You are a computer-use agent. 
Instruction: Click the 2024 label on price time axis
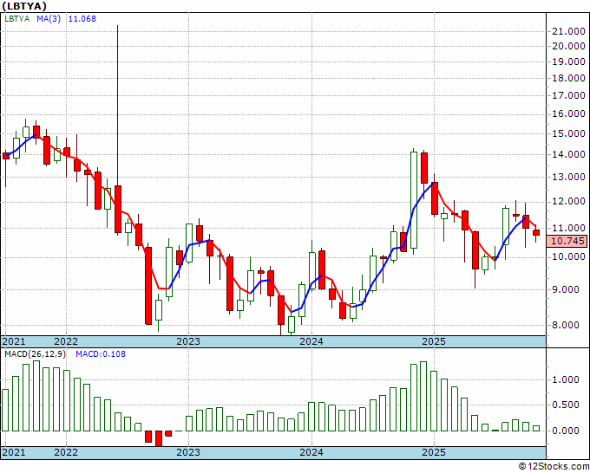[x=311, y=341]
